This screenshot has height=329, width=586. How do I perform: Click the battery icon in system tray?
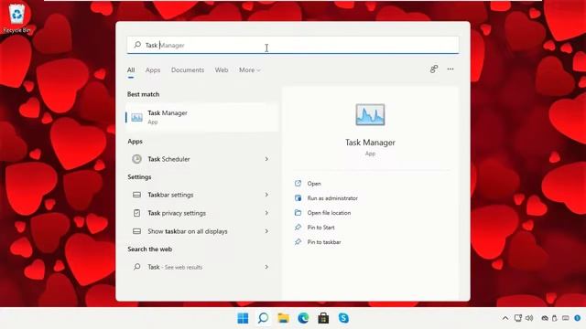555,318
